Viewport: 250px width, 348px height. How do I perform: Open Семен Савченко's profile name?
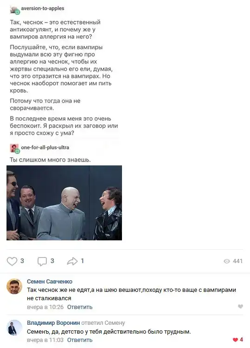pos(50,282)
